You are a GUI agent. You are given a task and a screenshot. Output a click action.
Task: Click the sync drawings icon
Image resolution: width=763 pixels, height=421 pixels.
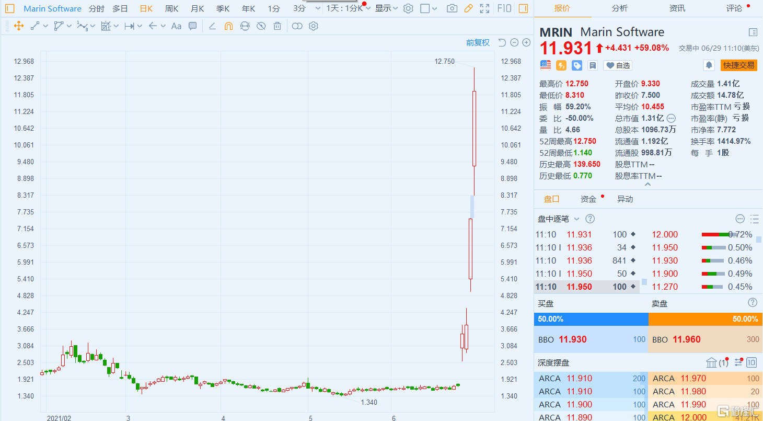245,26
